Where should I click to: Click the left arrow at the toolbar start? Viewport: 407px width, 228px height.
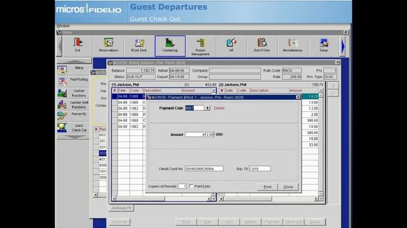(x=59, y=46)
